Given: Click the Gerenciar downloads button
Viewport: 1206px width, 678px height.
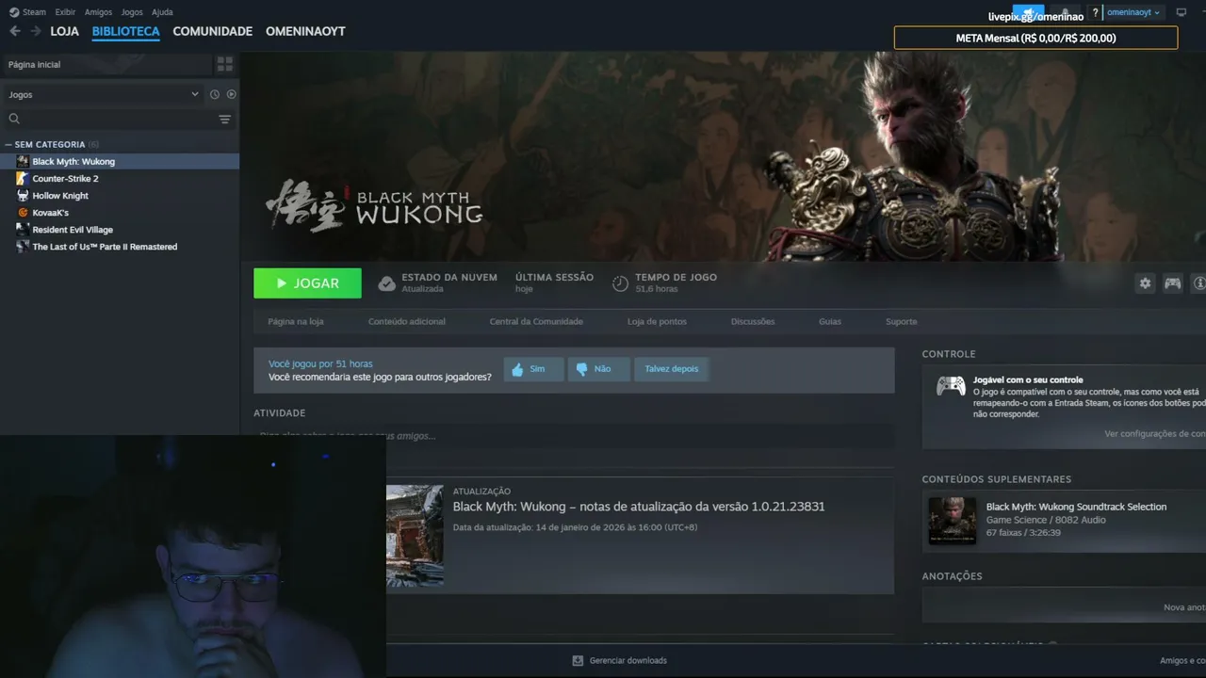Looking at the screenshot, I should 620,661.
